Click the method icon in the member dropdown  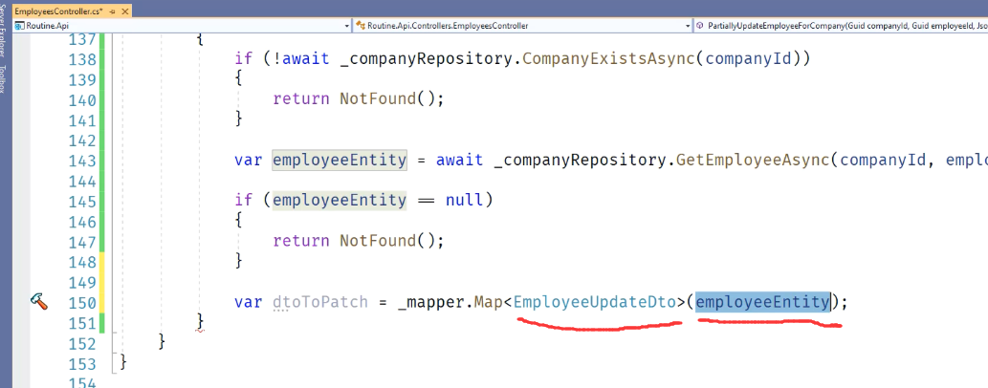(700, 26)
